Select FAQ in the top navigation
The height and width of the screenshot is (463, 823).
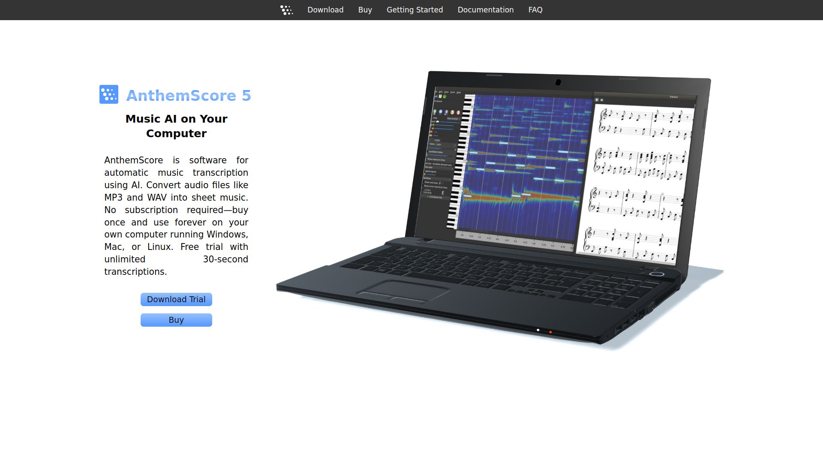[x=535, y=10]
